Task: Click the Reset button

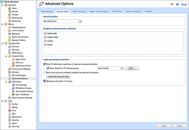Action: pyautogui.click(x=180, y=126)
